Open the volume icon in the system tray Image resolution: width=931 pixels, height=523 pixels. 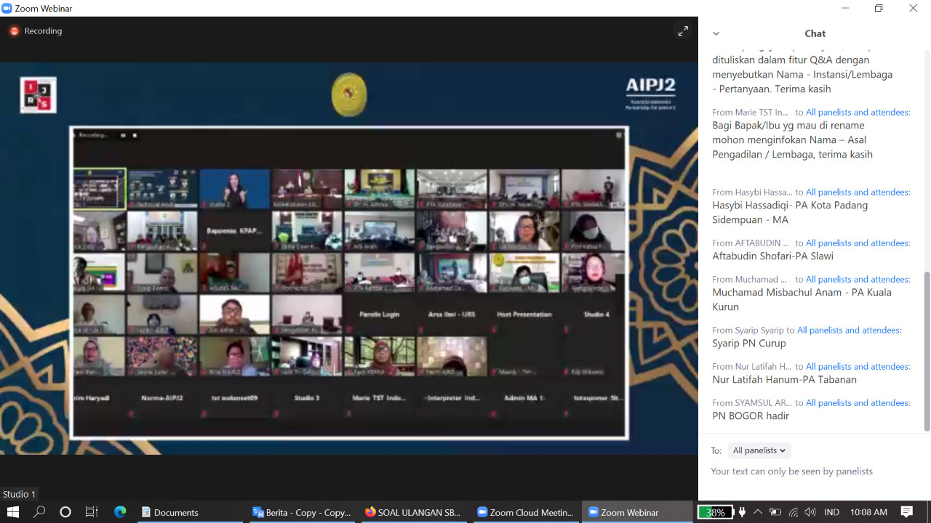click(810, 512)
